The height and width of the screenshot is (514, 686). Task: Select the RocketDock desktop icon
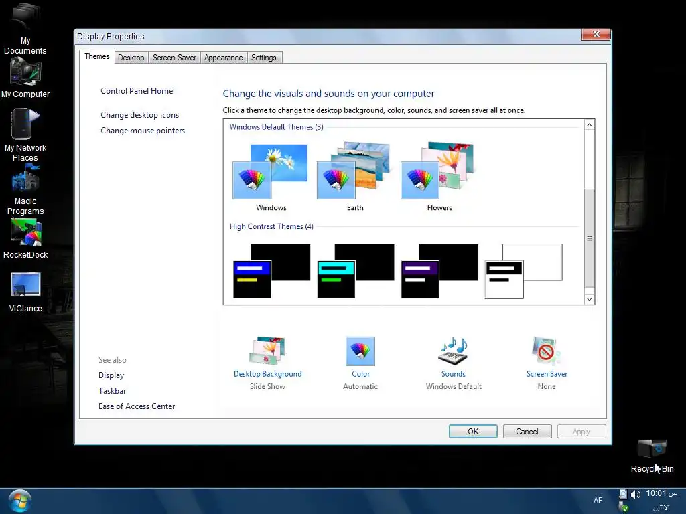[x=25, y=239]
